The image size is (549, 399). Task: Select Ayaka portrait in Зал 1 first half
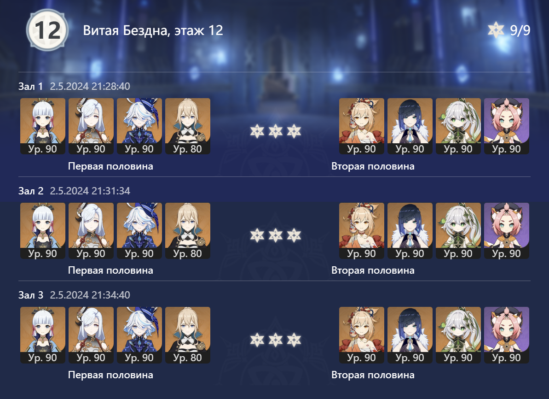click(43, 126)
